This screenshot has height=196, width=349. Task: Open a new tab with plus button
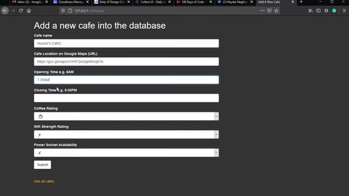tap(301, 2)
